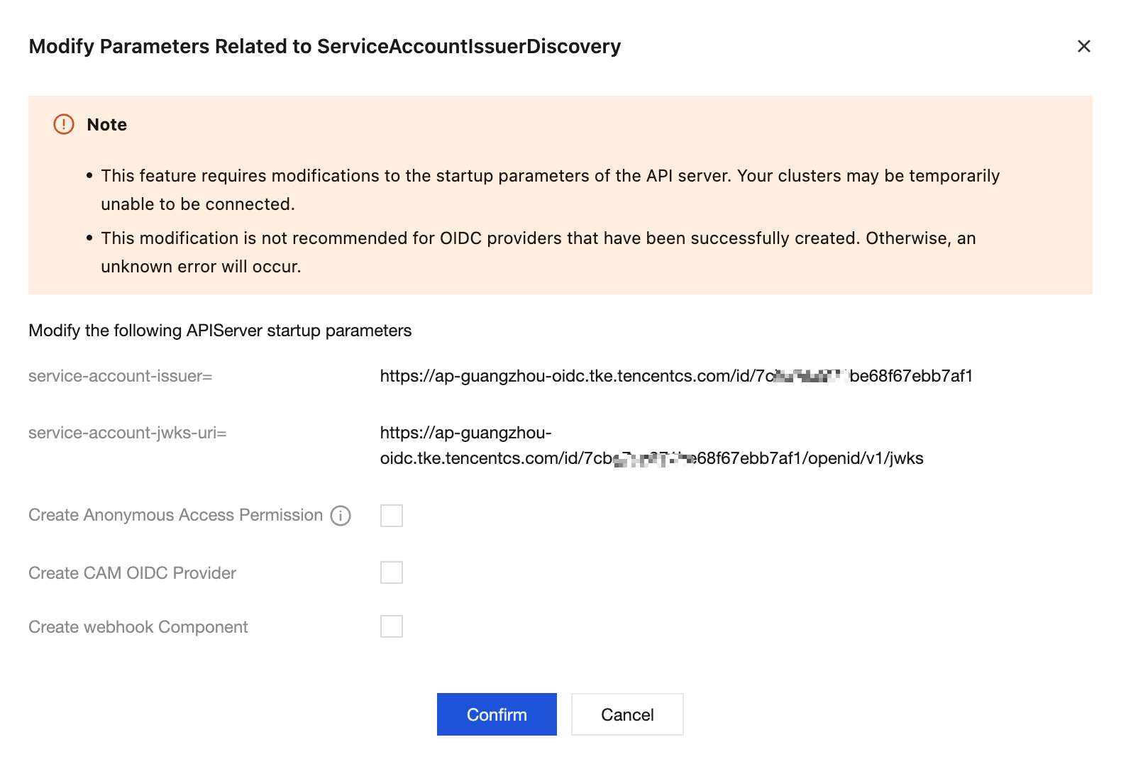
Task: Enable the Create Anonymous Access Permission checkbox
Action: [x=392, y=516]
